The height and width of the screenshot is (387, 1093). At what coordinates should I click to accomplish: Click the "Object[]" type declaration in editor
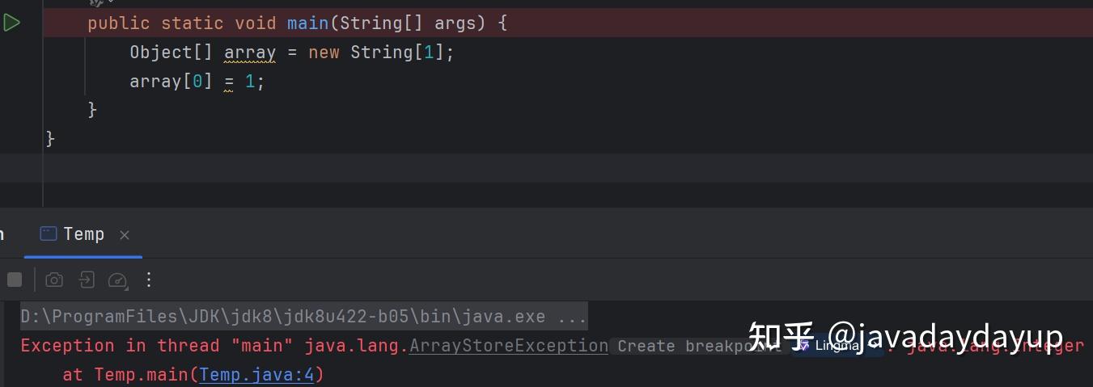(x=172, y=53)
